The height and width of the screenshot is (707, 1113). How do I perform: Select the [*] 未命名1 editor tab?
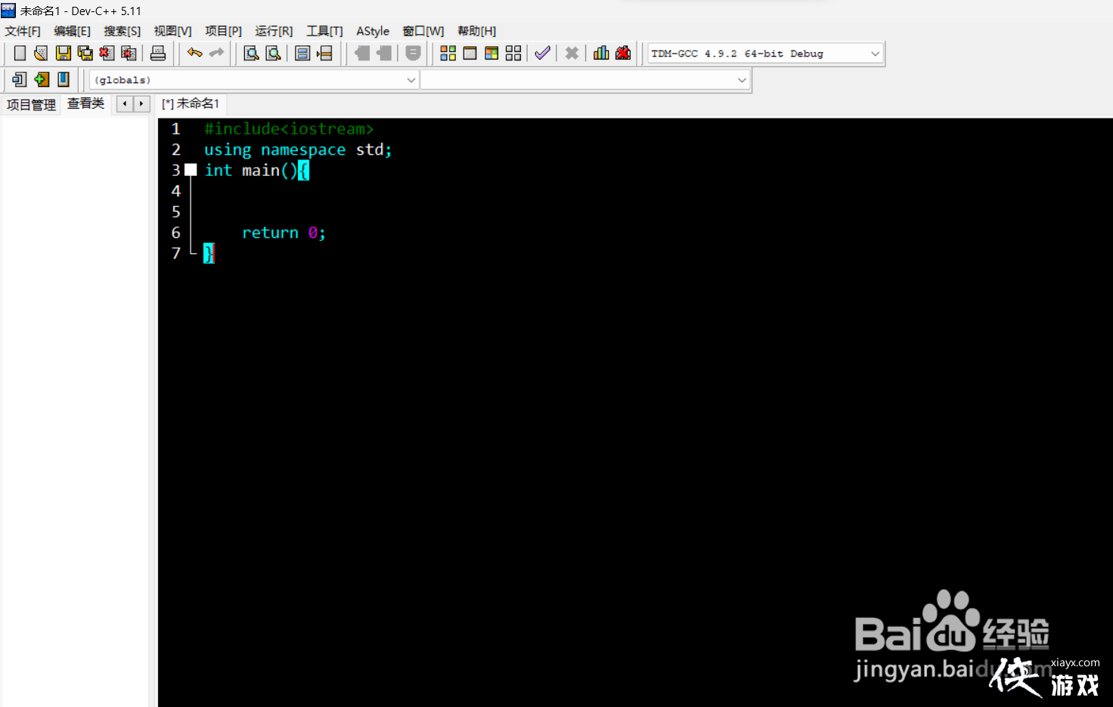tap(191, 103)
